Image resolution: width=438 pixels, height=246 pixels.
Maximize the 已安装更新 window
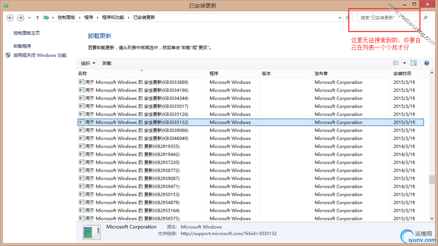tap(414, 4)
